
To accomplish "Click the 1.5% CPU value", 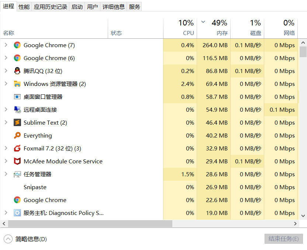I will pos(187,174).
